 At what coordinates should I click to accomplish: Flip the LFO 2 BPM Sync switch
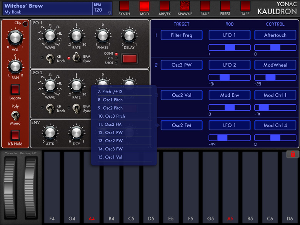coord(77,108)
